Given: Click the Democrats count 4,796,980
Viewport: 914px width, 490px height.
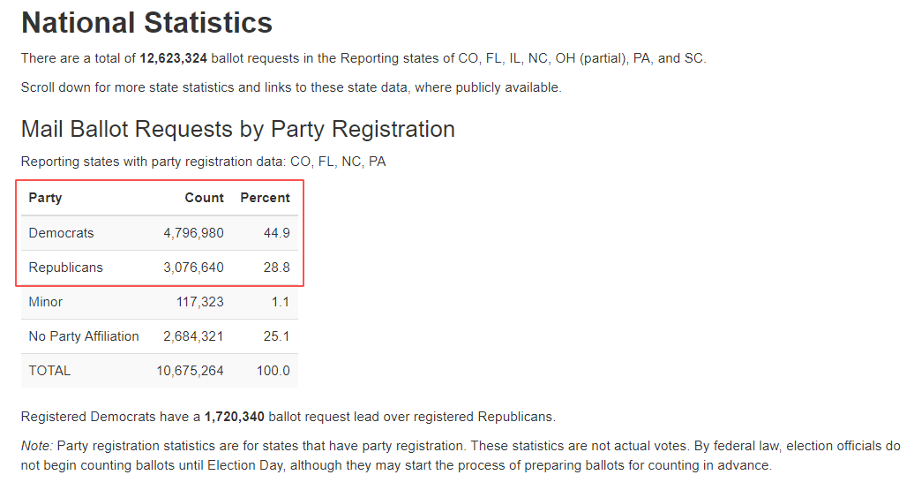Looking at the screenshot, I should (x=193, y=233).
